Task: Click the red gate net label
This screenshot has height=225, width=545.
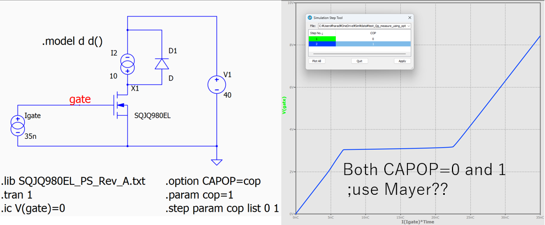Action: 79,100
